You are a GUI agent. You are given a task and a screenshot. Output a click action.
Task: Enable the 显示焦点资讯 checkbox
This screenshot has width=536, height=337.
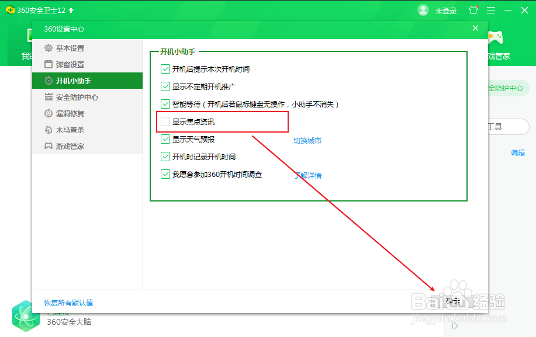(x=165, y=121)
